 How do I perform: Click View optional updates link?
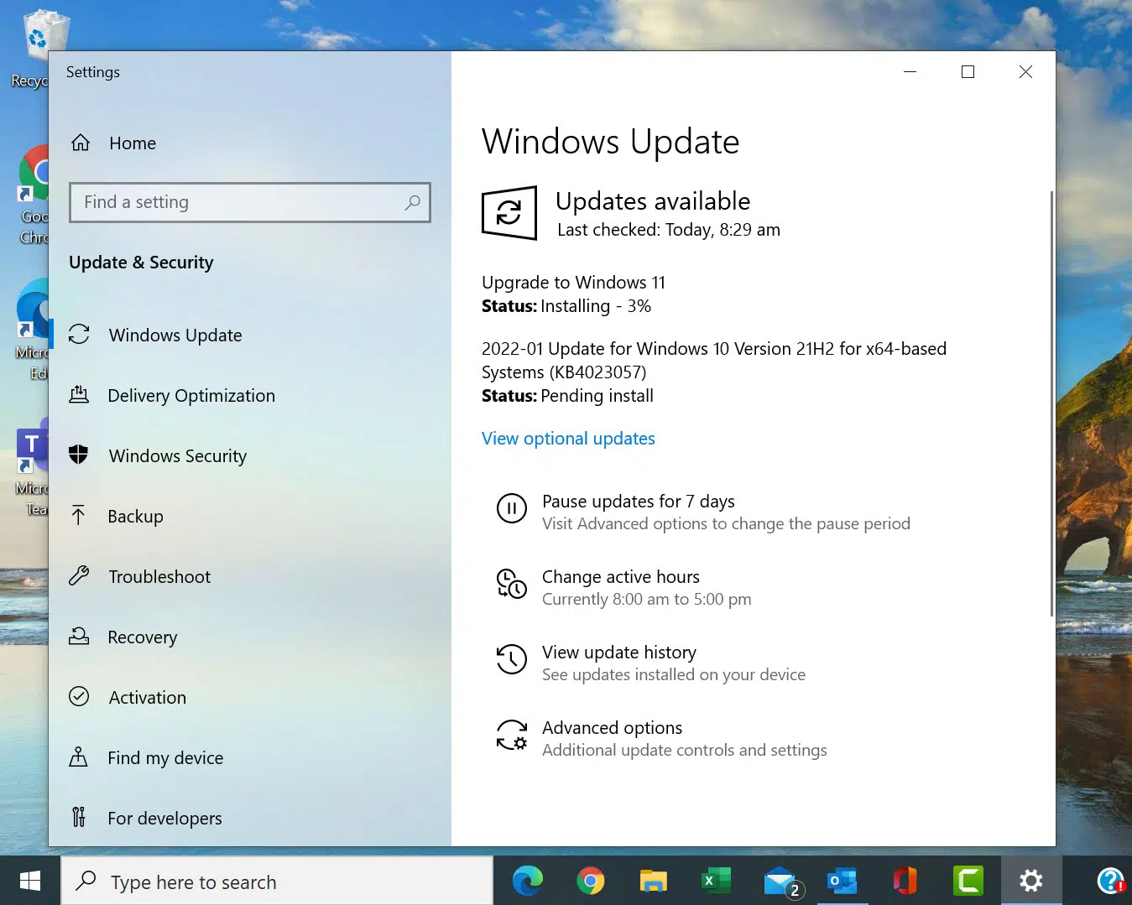(x=568, y=439)
